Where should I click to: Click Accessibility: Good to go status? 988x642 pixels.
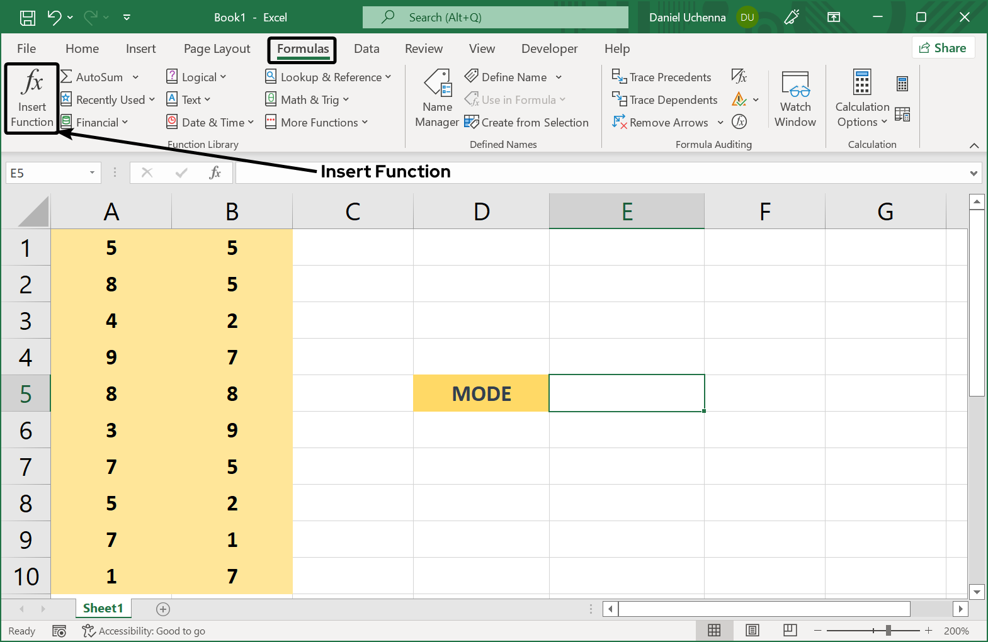(144, 631)
